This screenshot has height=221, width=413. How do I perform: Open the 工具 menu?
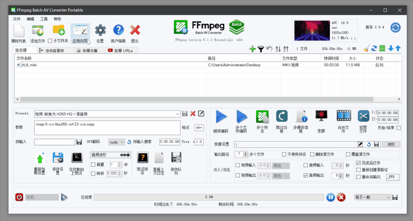click(44, 19)
